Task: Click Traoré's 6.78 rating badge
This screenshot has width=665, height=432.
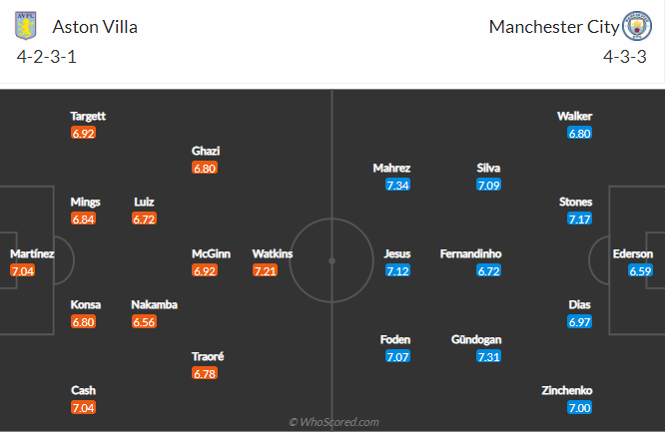Action: pyautogui.click(x=205, y=373)
